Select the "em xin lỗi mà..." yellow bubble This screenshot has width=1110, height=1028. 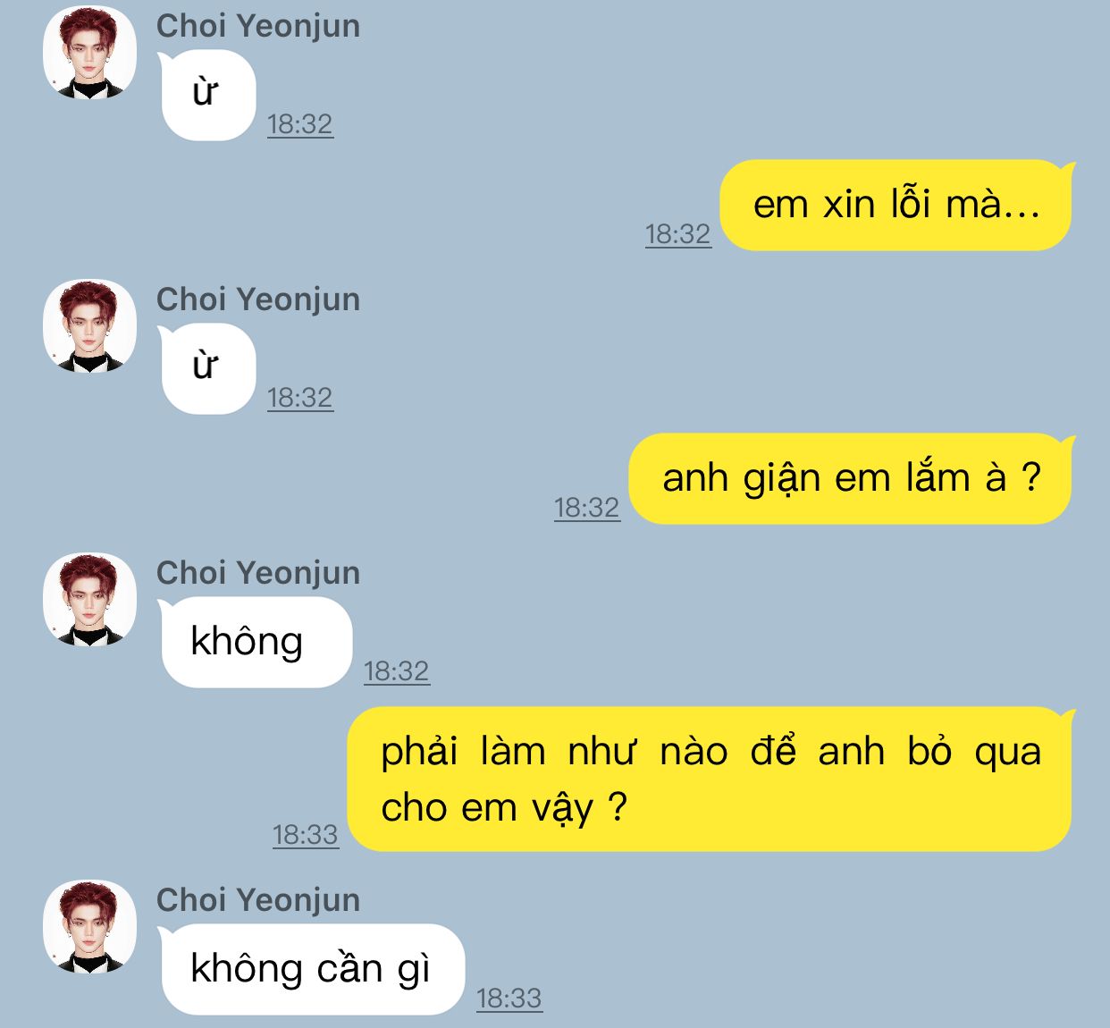click(x=896, y=205)
